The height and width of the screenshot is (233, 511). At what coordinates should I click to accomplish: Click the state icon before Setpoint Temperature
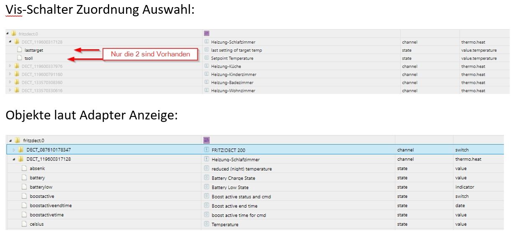207,58
